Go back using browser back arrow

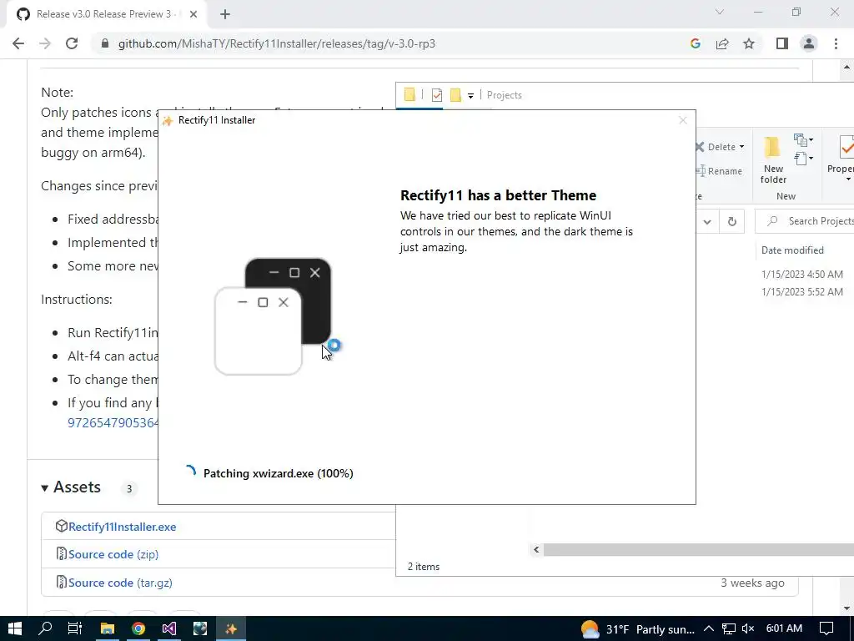[18, 43]
